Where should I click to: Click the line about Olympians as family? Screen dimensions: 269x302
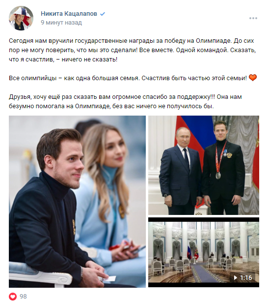click(x=128, y=78)
